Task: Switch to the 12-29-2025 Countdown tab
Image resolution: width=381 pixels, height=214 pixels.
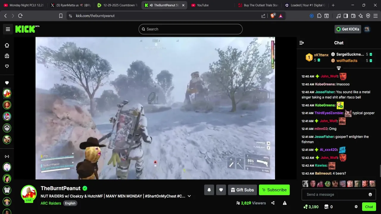Action: click(118, 5)
